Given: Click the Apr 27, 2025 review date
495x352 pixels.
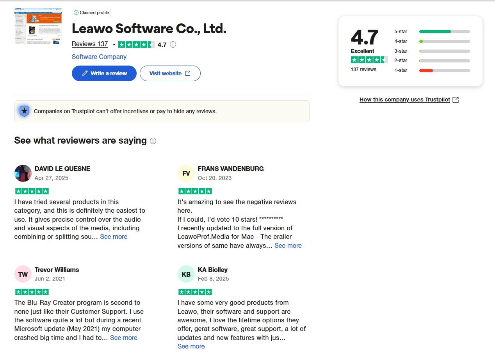Looking at the screenshot, I should [x=52, y=178].
